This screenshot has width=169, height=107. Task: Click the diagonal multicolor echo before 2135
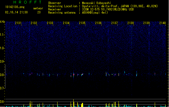coord(82,74)
